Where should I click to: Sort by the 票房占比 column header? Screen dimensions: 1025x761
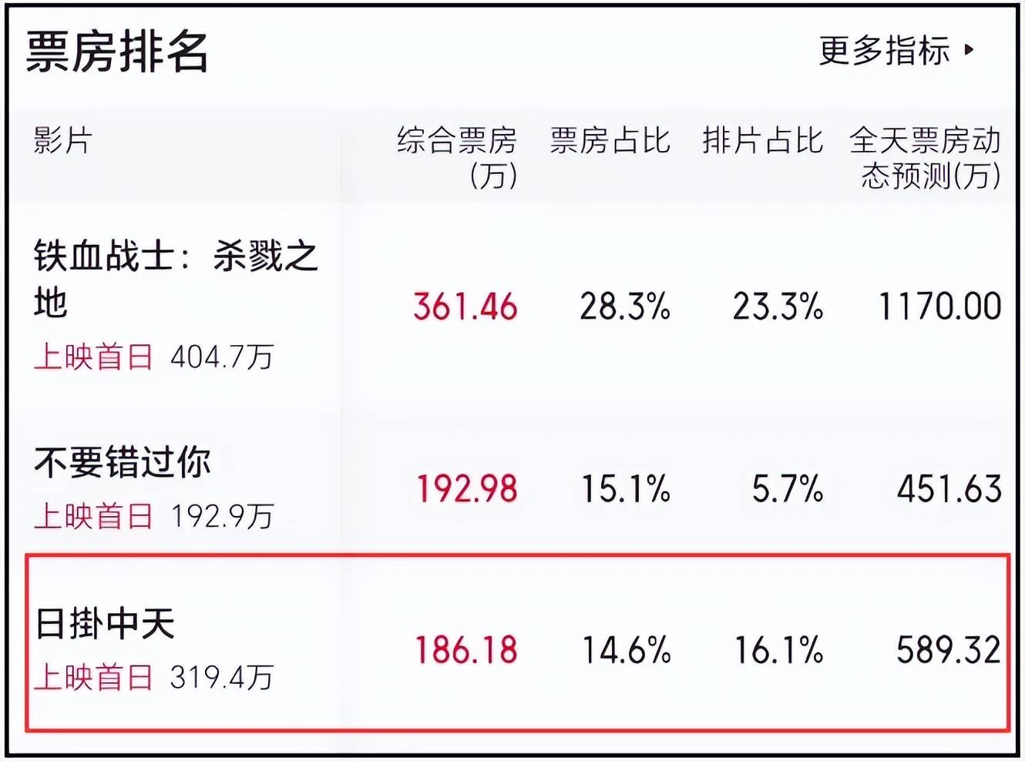[x=610, y=141]
